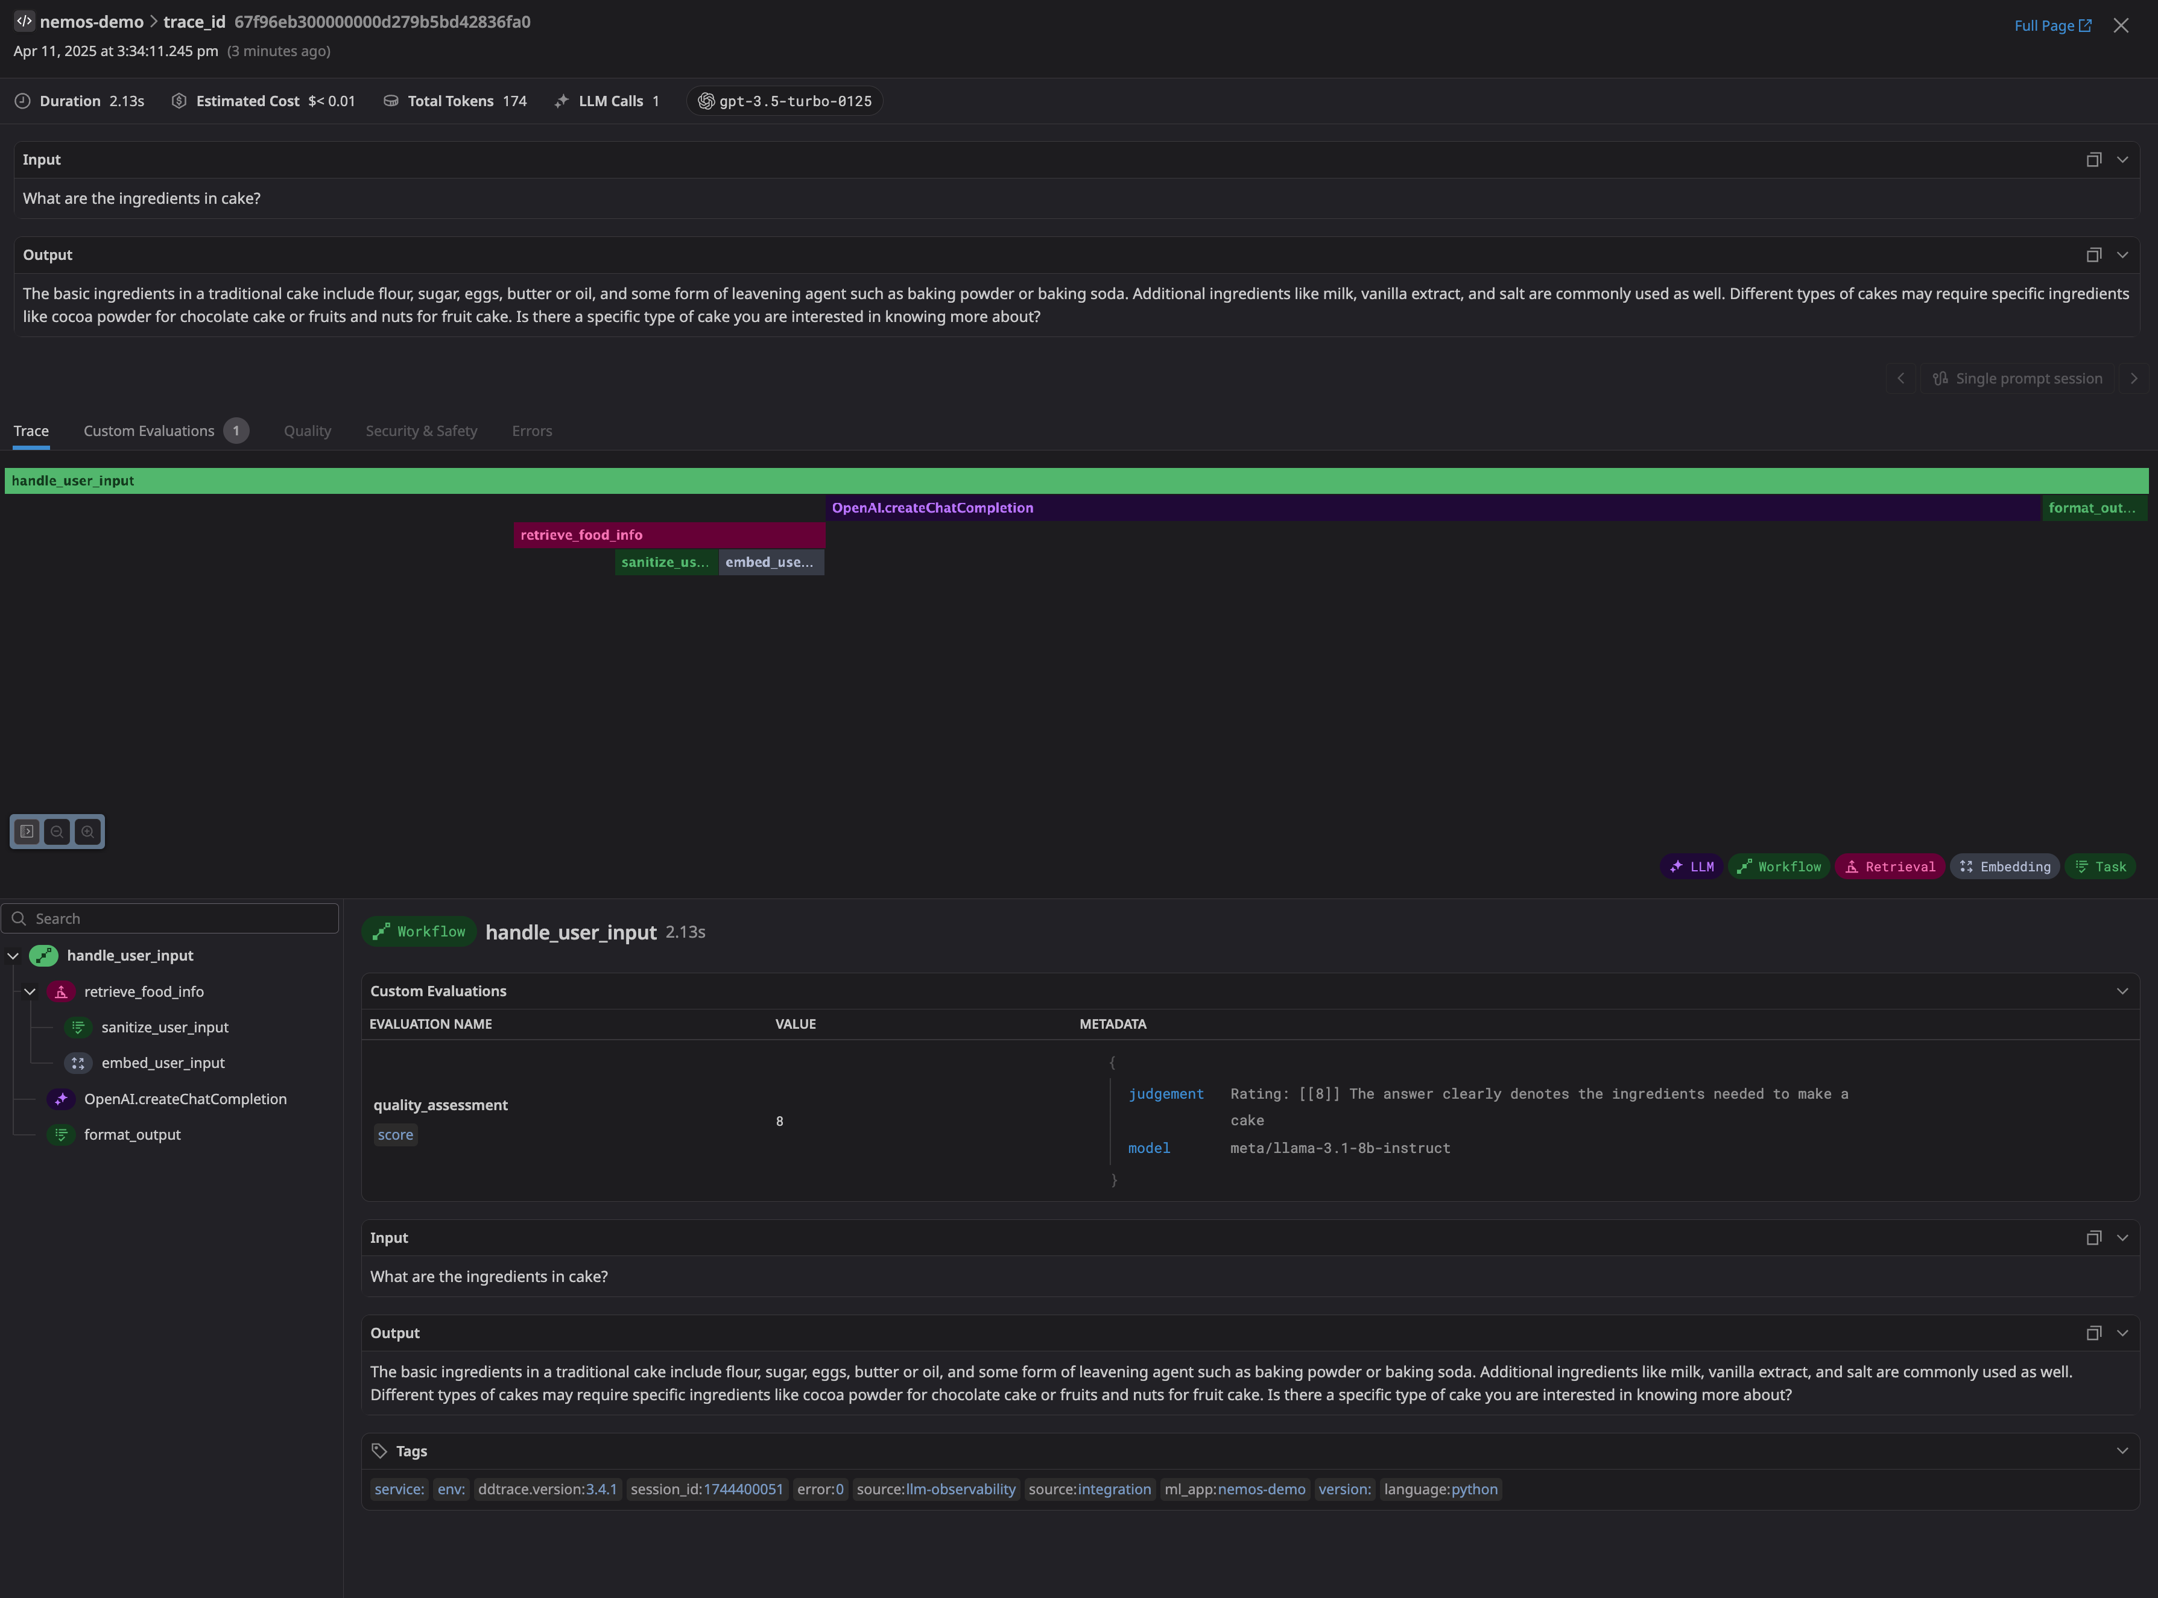Open trace in Full Page view

coord(2052,26)
